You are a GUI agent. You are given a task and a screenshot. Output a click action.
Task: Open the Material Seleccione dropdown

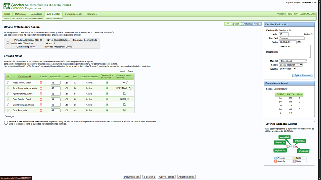coord(293,61)
